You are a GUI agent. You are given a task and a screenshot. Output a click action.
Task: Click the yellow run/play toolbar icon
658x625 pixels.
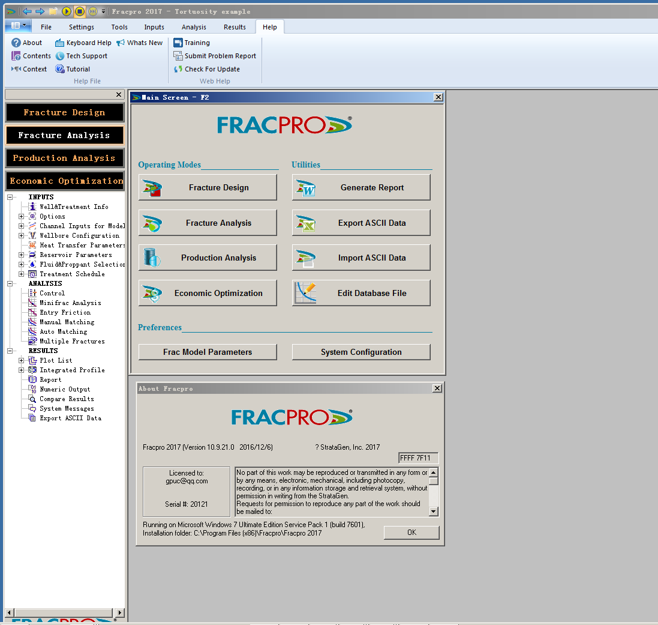coord(67,11)
